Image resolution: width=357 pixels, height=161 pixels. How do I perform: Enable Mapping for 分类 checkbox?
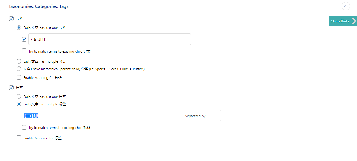click(19, 78)
